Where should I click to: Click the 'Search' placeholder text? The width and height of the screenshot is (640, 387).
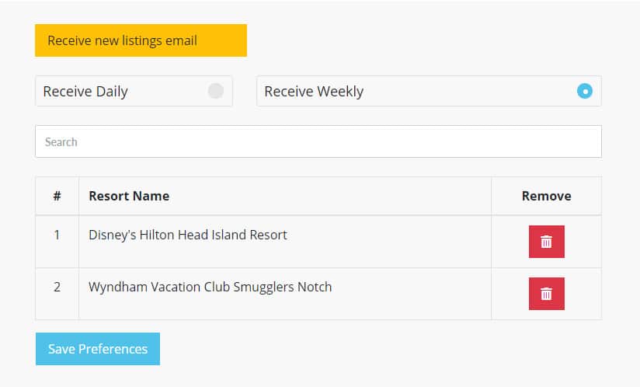tap(61, 142)
